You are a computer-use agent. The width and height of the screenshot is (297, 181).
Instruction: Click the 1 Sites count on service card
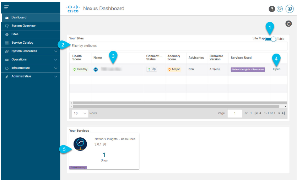click(x=104, y=157)
